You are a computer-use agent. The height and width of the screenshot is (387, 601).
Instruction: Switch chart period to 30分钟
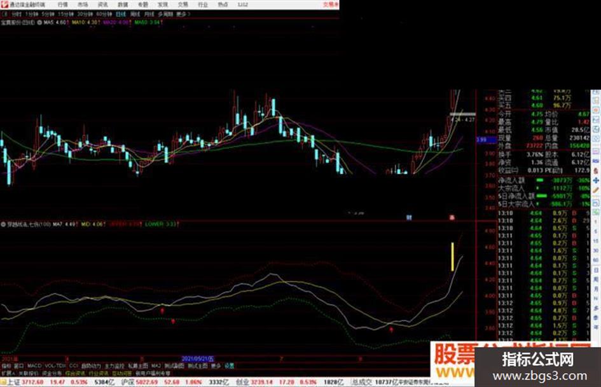85,14
